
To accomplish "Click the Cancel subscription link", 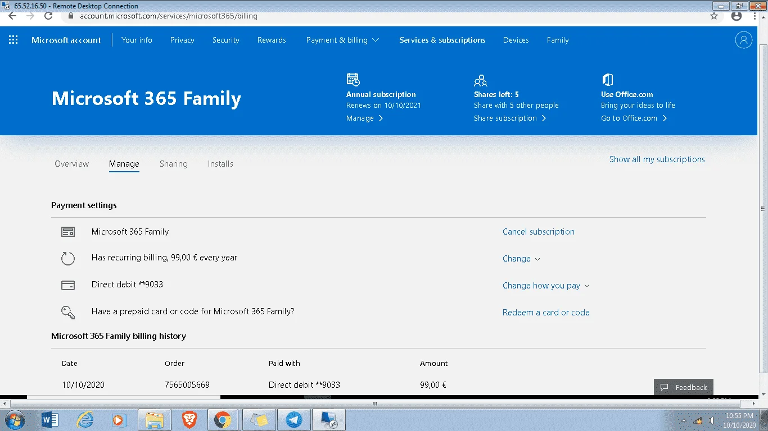I will (539, 232).
